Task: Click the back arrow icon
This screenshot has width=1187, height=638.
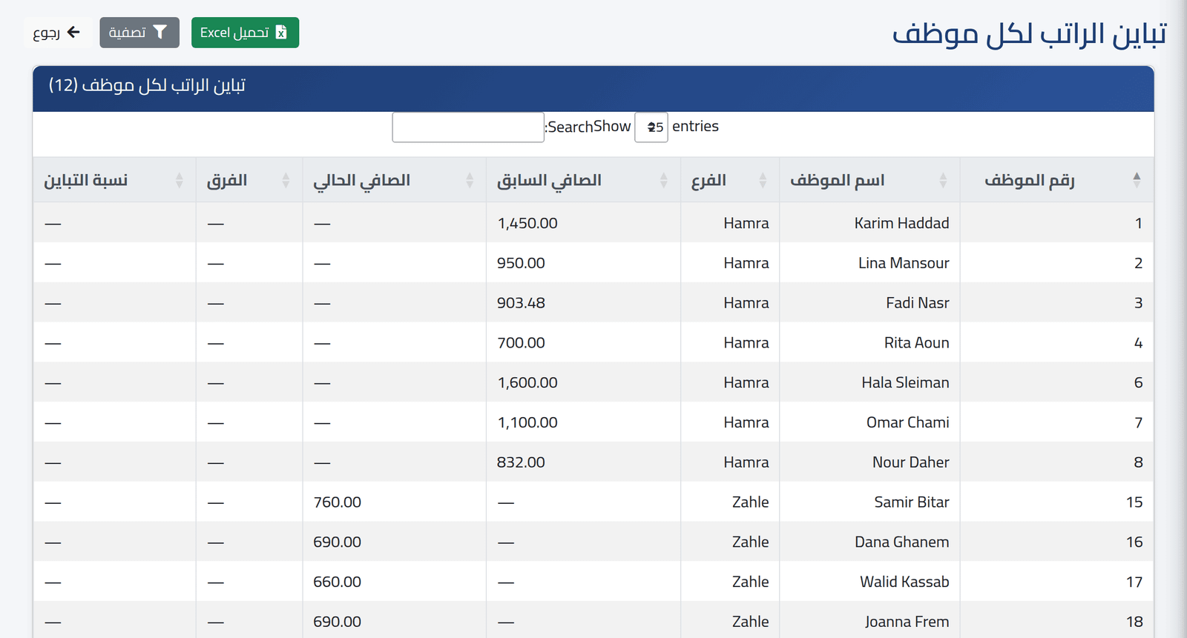Action: (x=73, y=32)
